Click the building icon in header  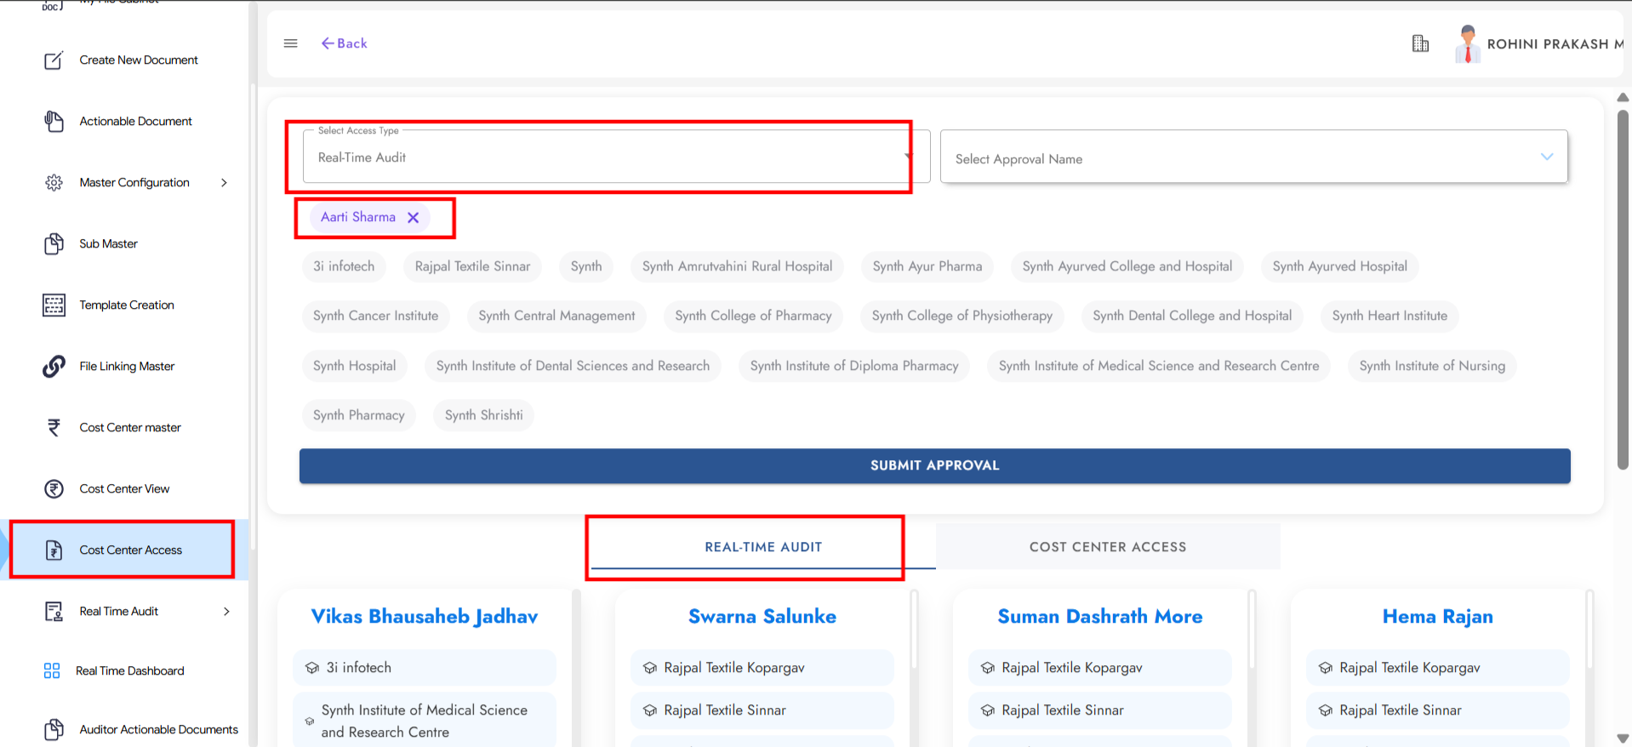pos(1420,43)
